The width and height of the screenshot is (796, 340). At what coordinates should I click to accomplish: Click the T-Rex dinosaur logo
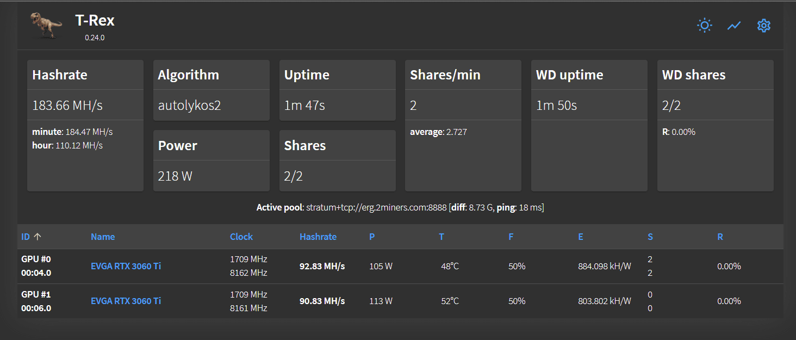click(46, 26)
